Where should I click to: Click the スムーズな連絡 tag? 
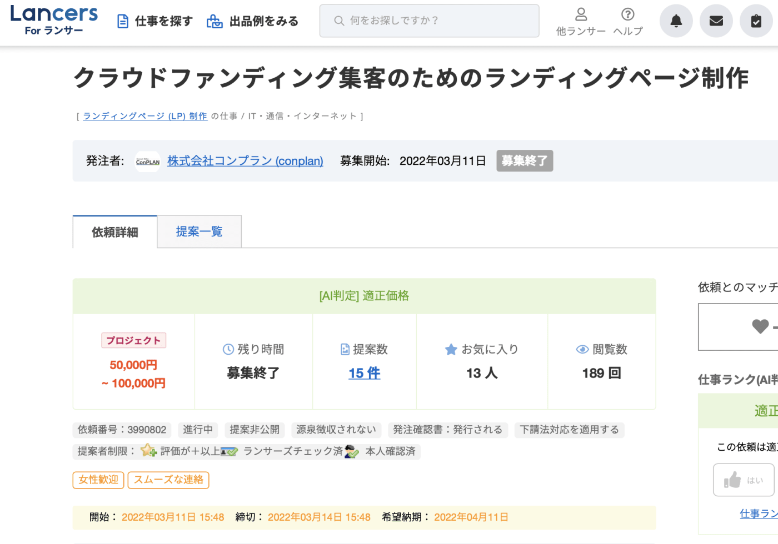click(x=168, y=480)
